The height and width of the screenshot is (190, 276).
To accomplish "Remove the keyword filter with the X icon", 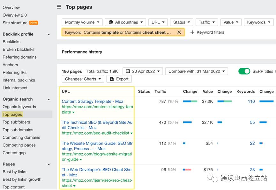I will pos(179,32).
